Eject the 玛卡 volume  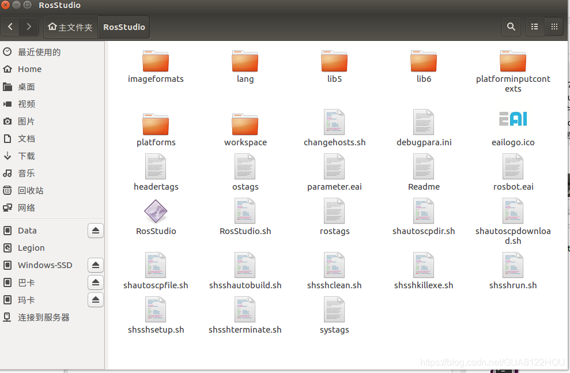(96, 300)
